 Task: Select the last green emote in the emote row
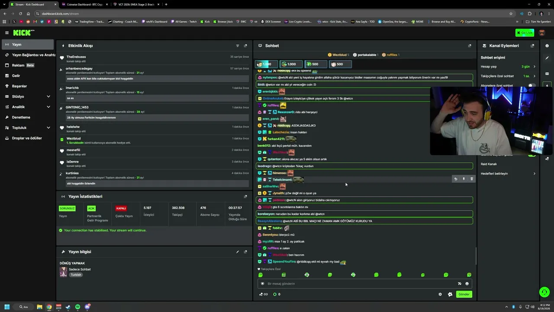(469, 275)
